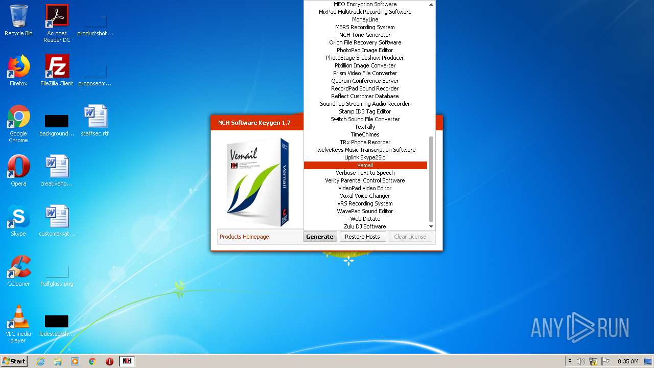
Task: Select the highlighted Vemail entry
Action: (x=365, y=165)
